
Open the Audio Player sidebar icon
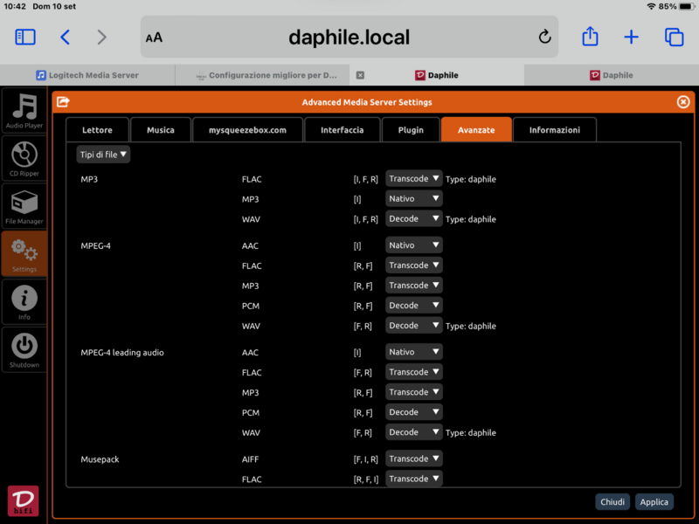24,110
